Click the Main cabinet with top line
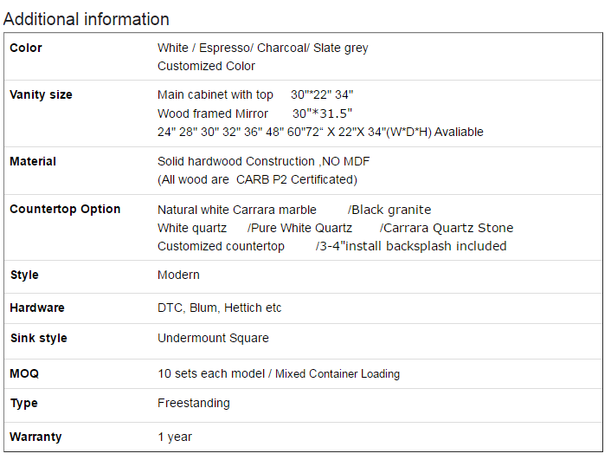The height and width of the screenshot is (460, 611). point(254,94)
